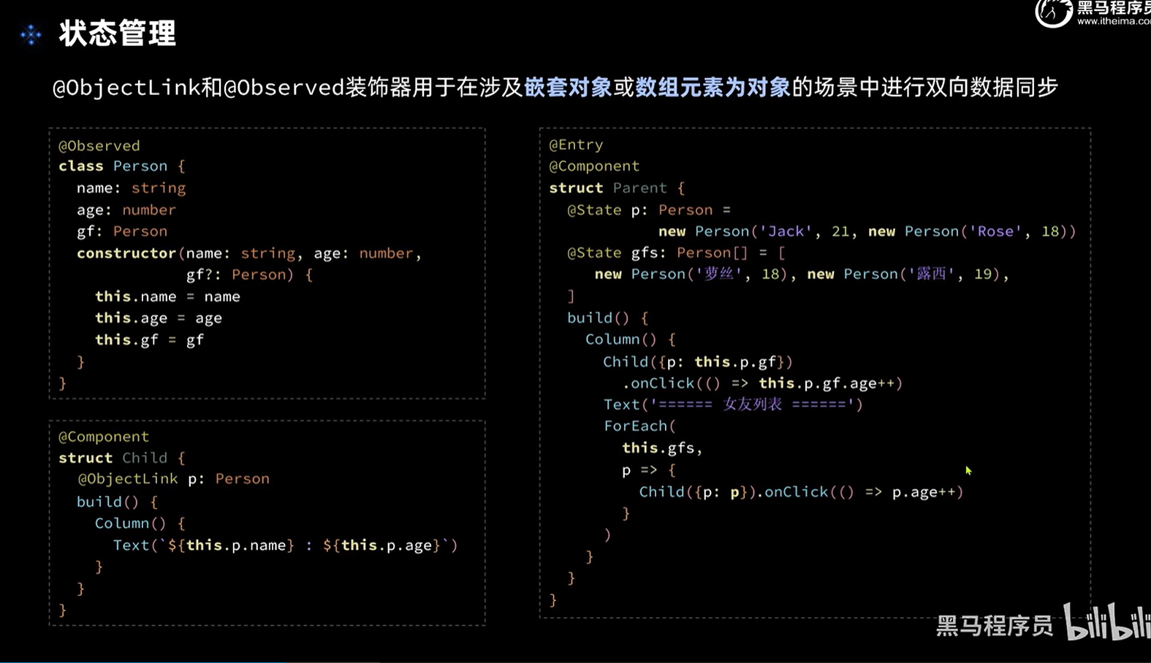This screenshot has width=1151, height=663.
Task: Click the 黑马程序员 watermark text at bottom right
Action: click(994, 626)
